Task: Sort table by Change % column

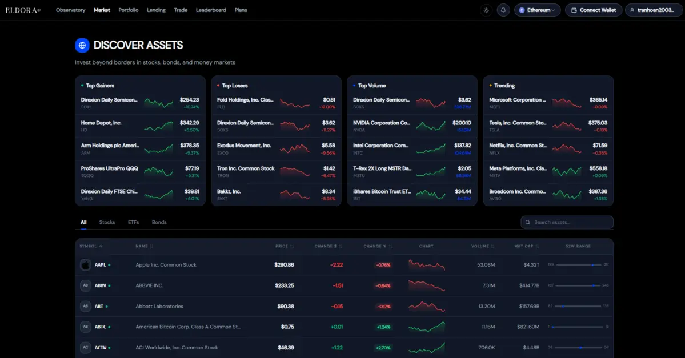Action: coord(378,246)
